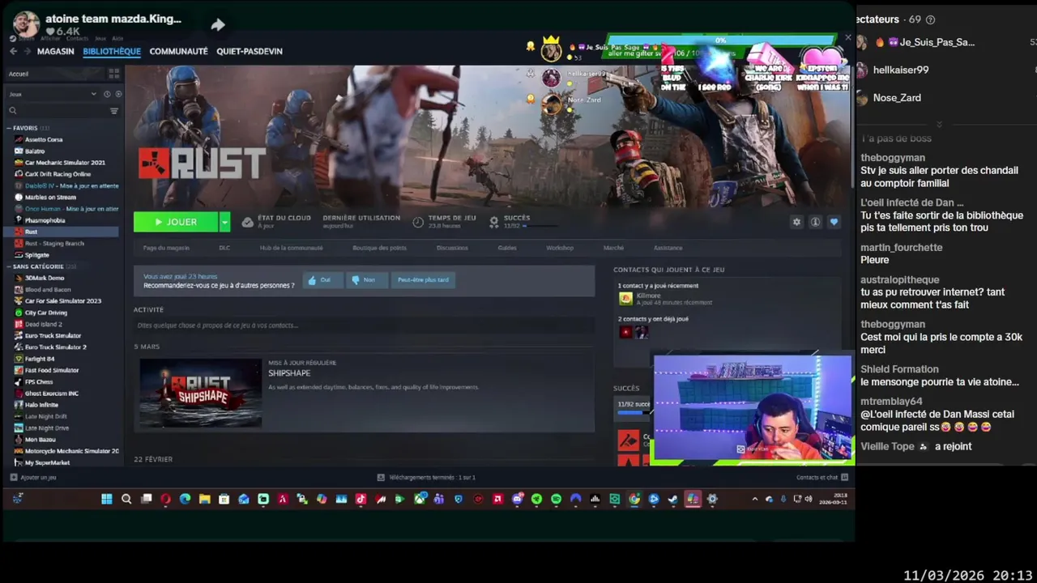The height and width of the screenshot is (583, 1037).
Task: Click the green JOUER play button
Action: tap(176, 222)
